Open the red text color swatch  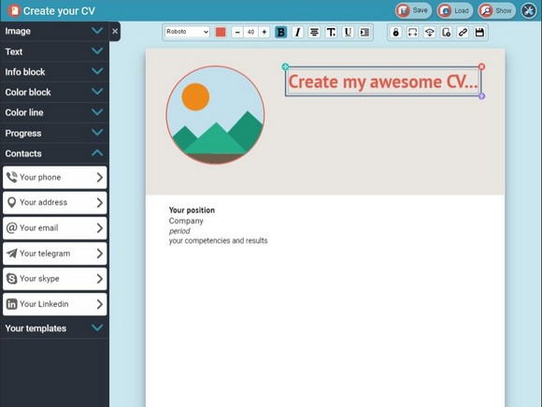221,32
